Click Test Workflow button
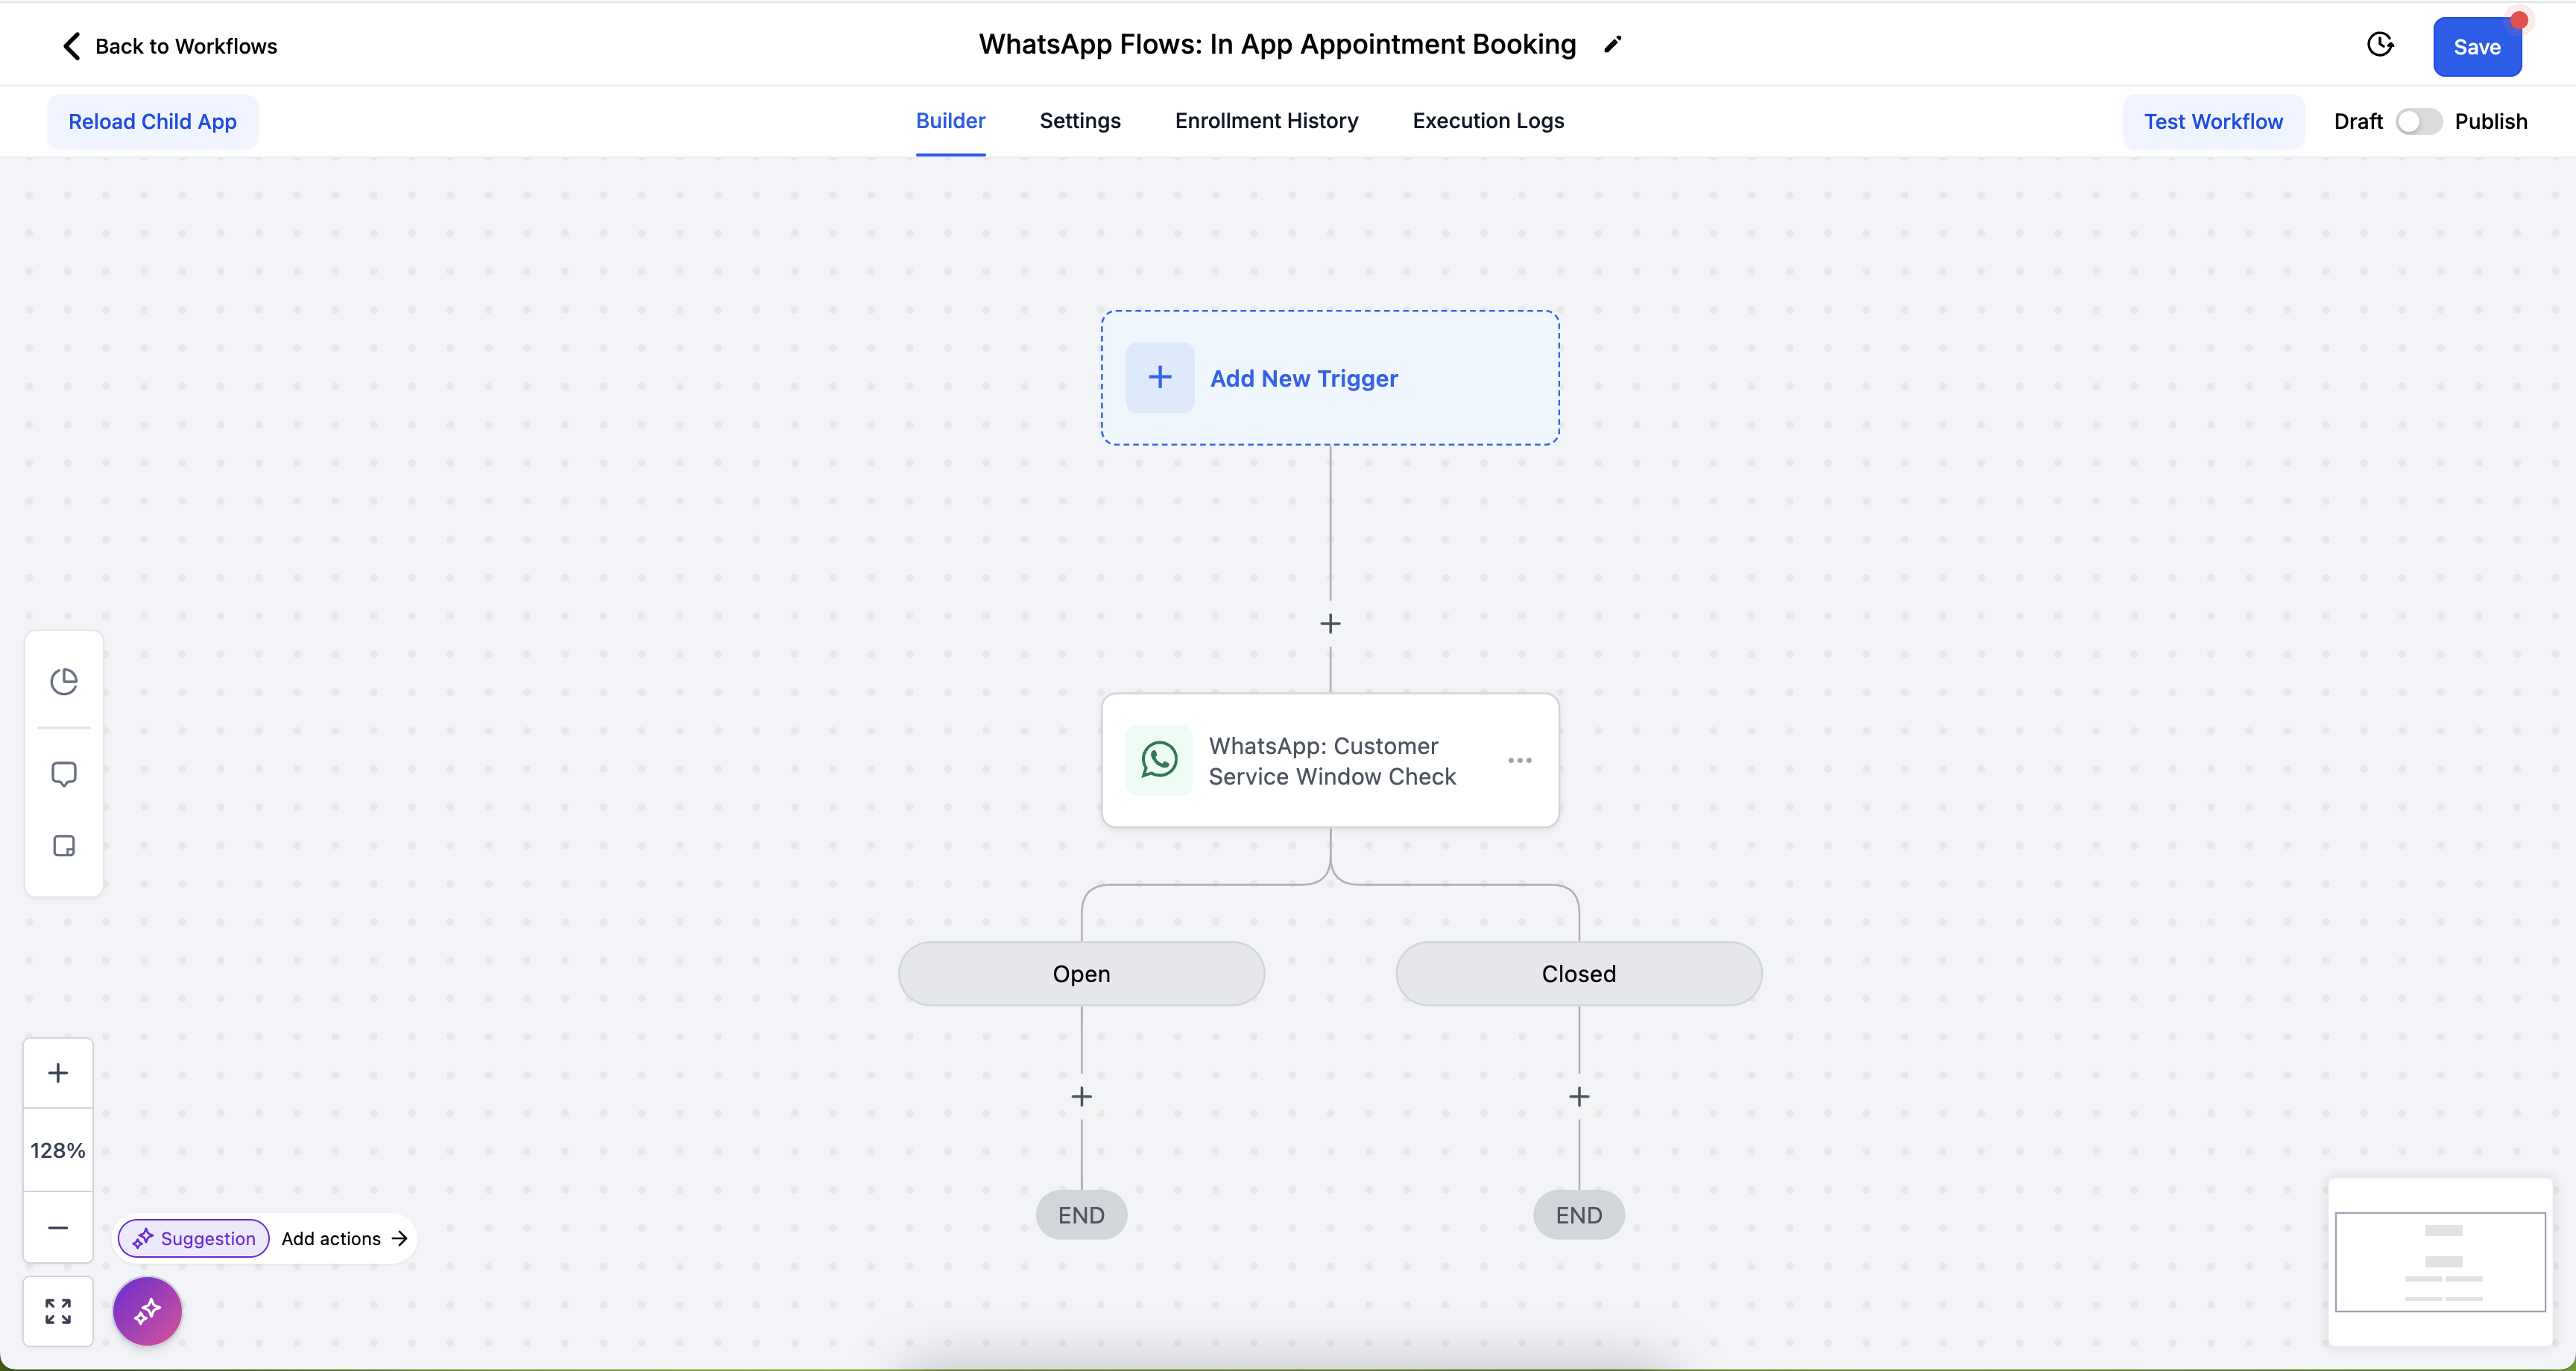Screen dimensions: 2576x1371 pyautogui.click(x=2213, y=121)
